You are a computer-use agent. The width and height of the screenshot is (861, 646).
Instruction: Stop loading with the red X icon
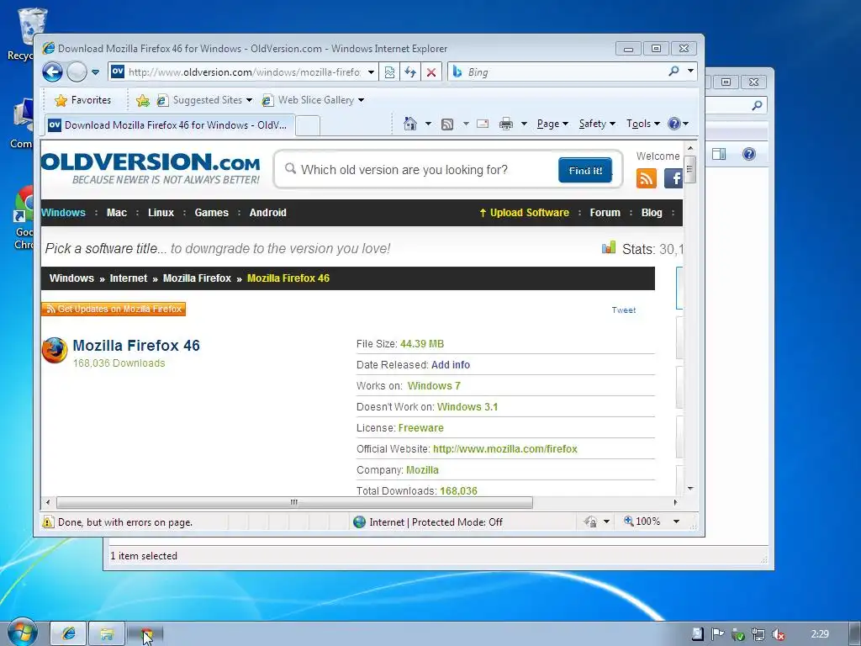[x=431, y=72]
